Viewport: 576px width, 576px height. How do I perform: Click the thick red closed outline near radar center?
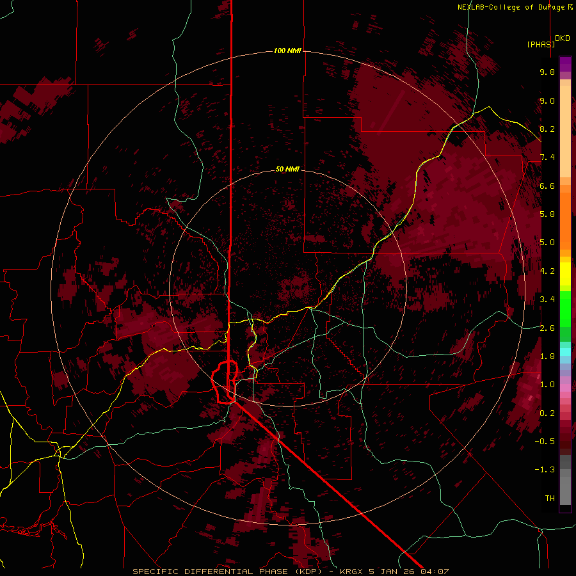tap(225, 382)
